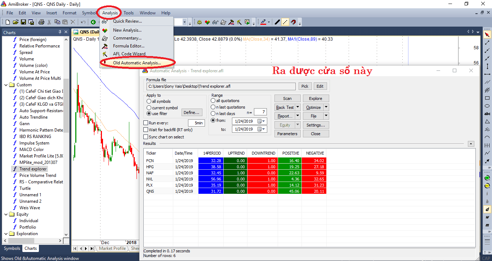Toggle the magnet snap icon
Screen dimensions: 492x261
click(293, 22)
